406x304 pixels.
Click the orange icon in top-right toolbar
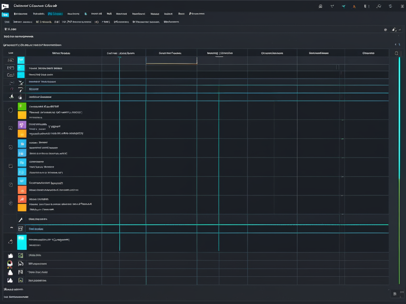[354, 6]
